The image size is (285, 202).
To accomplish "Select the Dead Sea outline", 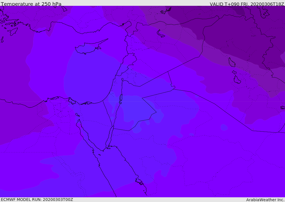I will pyautogui.click(x=121, y=98).
